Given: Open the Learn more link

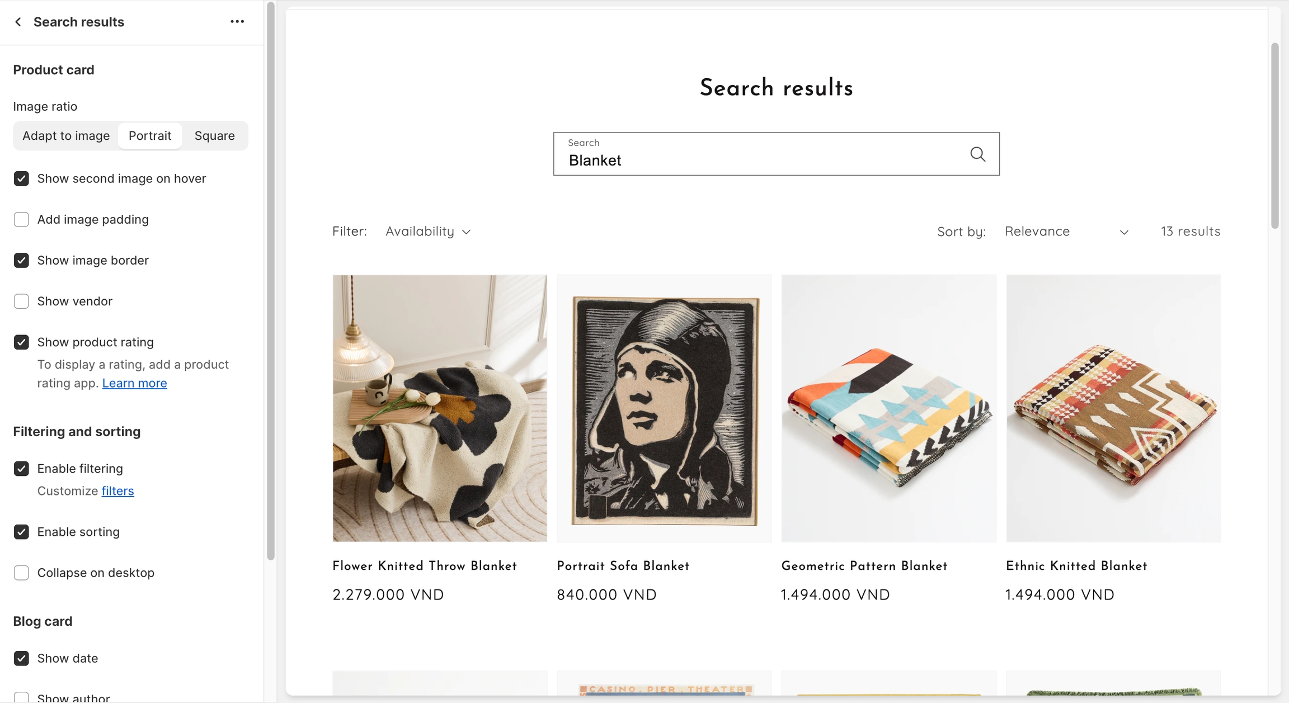Looking at the screenshot, I should point(134,383).
